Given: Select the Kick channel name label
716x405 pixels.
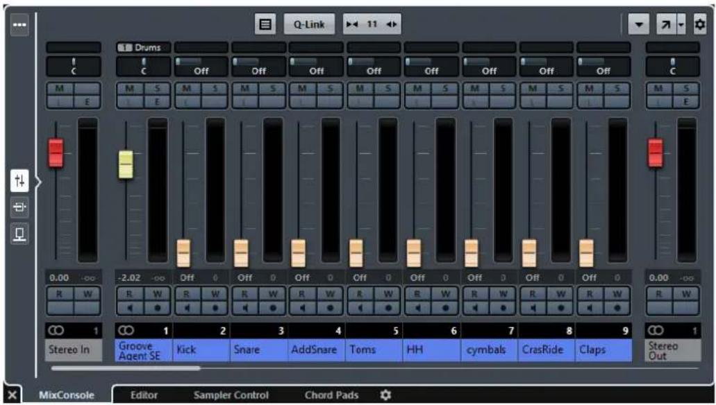Looking at the screenshot, I should (x=201, y=350).
